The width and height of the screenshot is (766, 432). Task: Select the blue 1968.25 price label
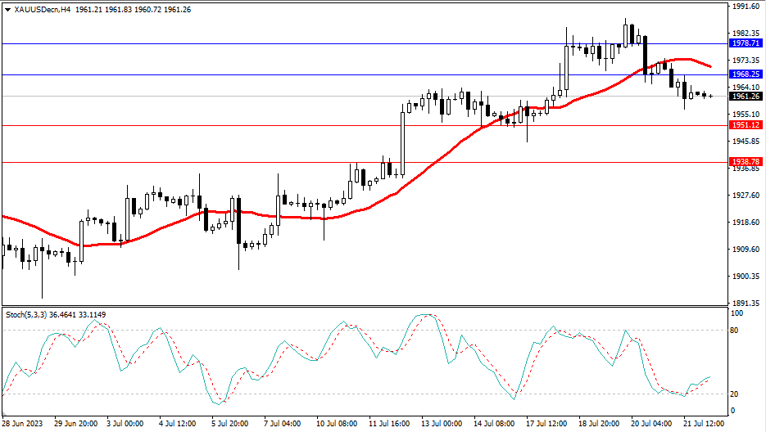click(746, 74)
